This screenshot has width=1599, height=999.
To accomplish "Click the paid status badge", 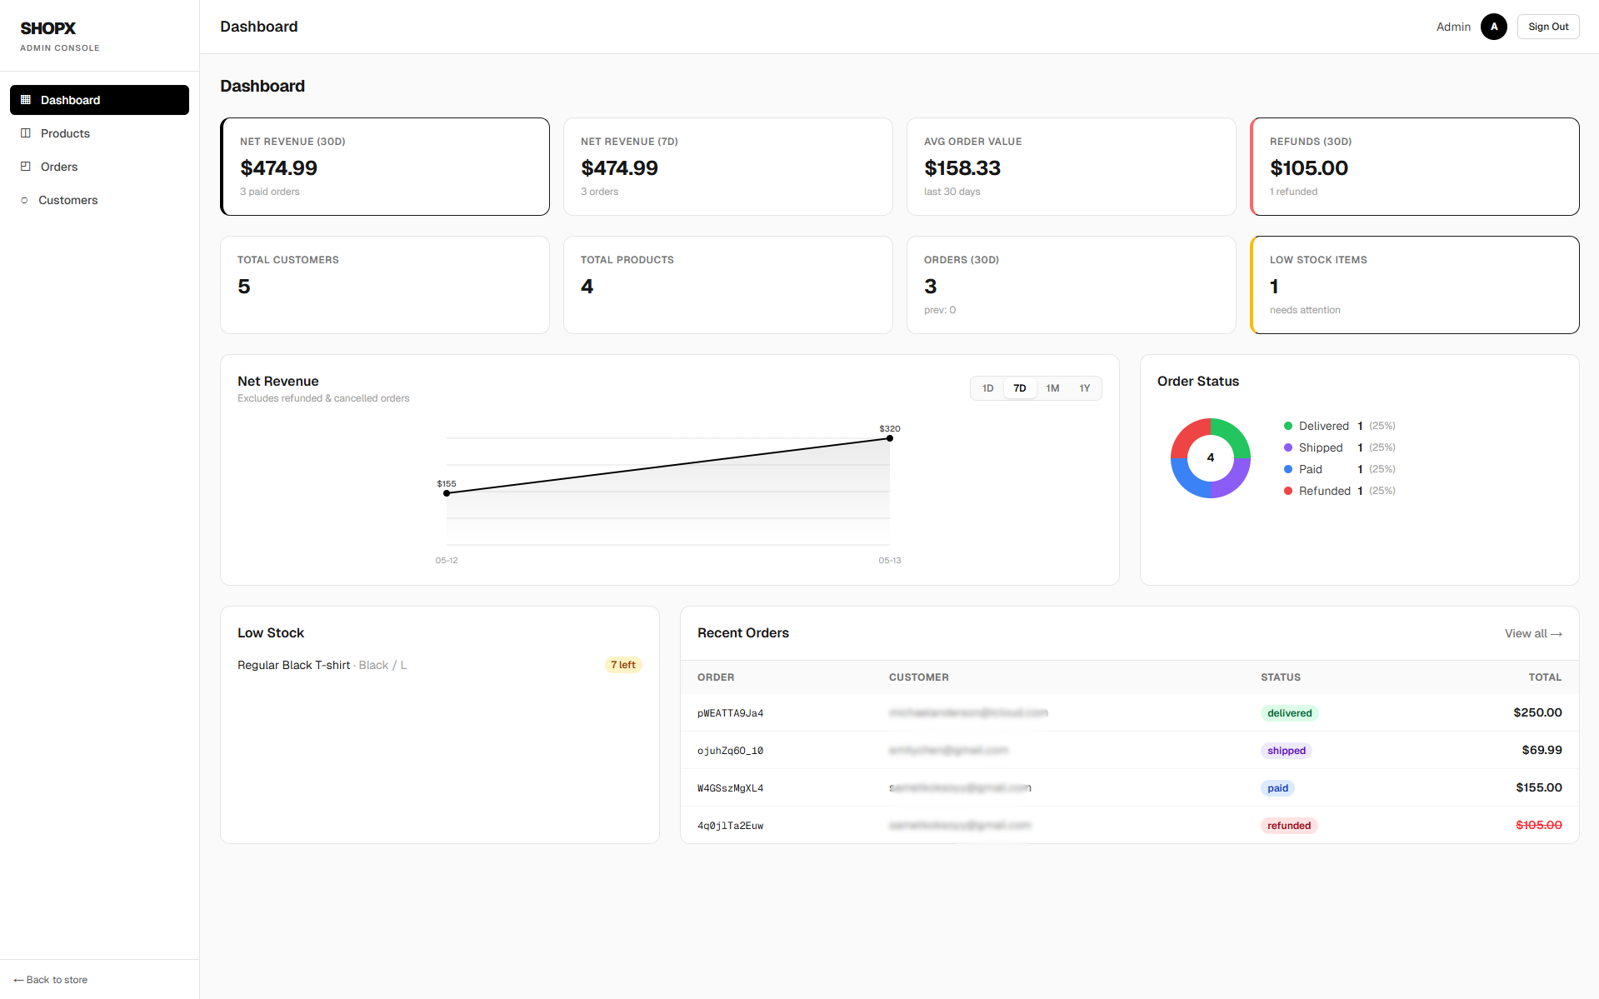I will [x=1277, y=788].
